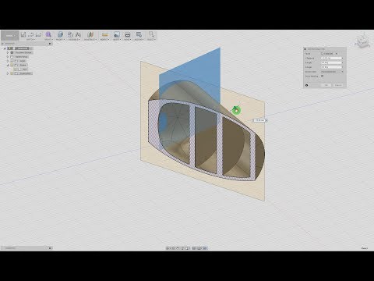Expand the bottom browser folder

click(8, 73)
